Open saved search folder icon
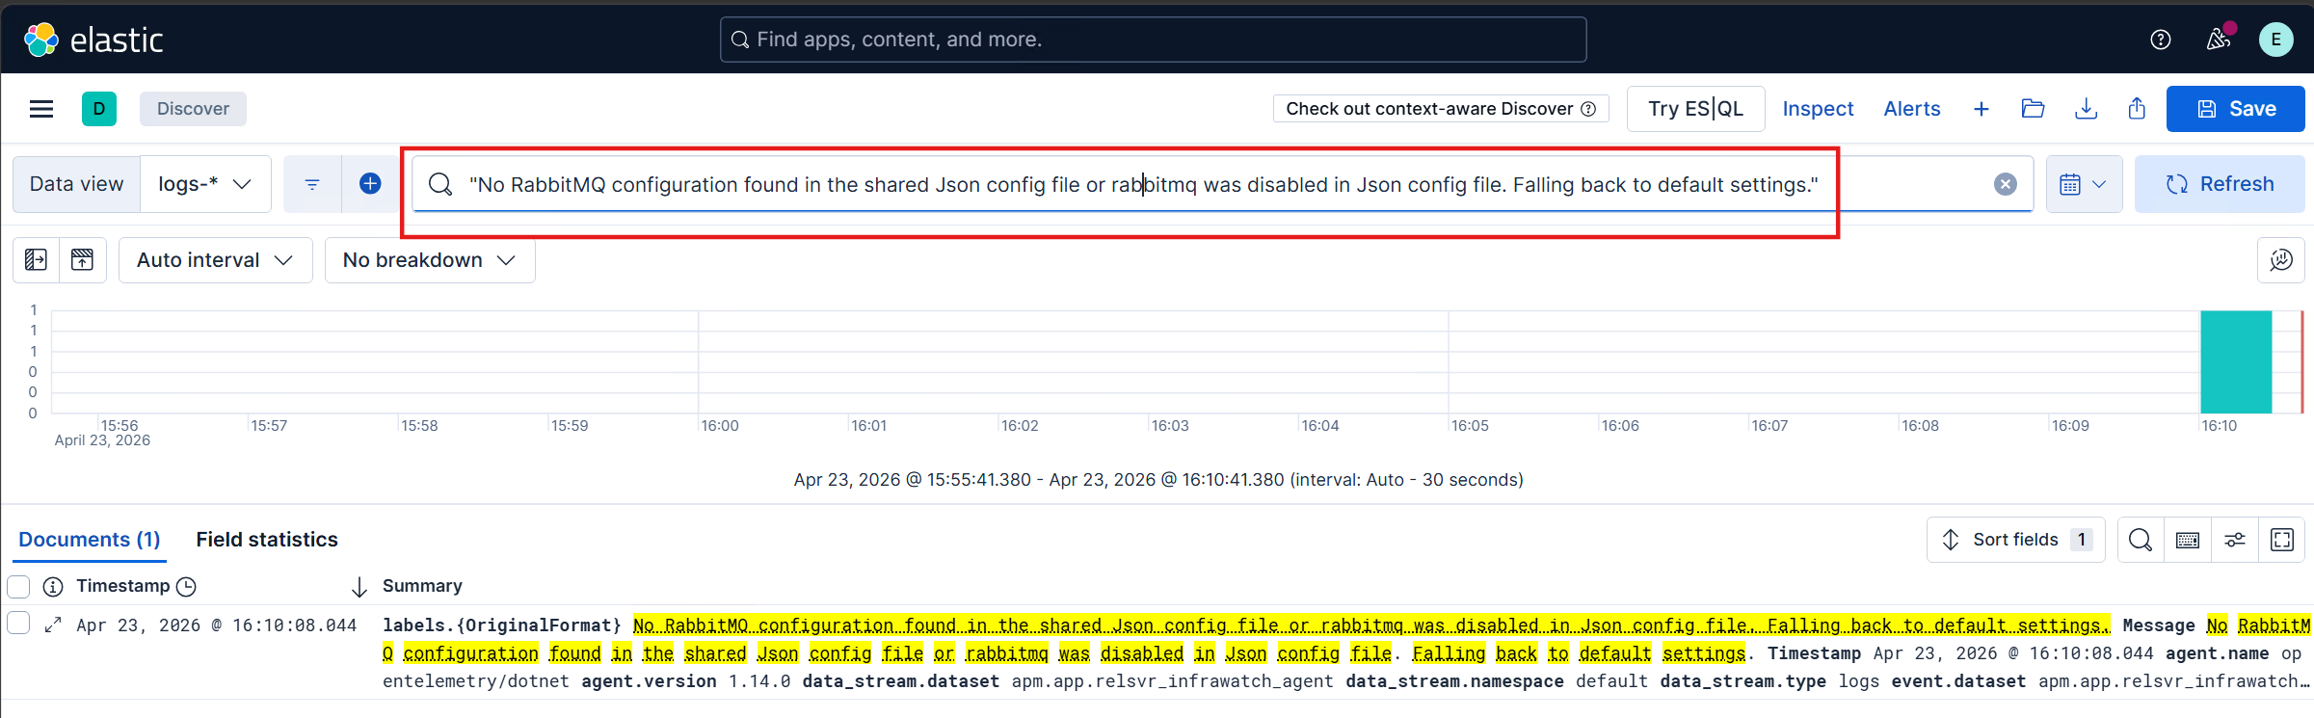The width and height of the screenshot is (2314, 718). [2034, 109]
